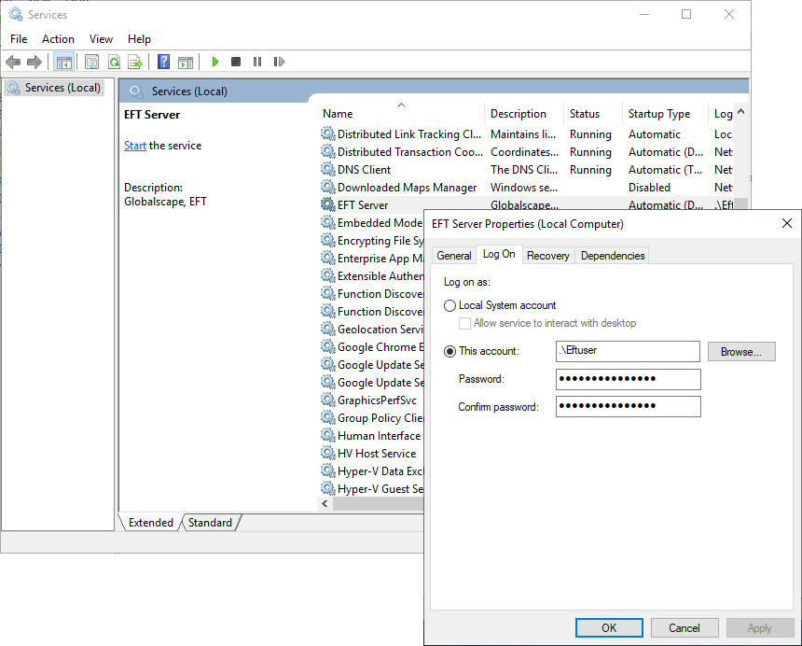The width and height of the screenshot is (802, 646).
Task: Click into the Password field
Action: 628,379
